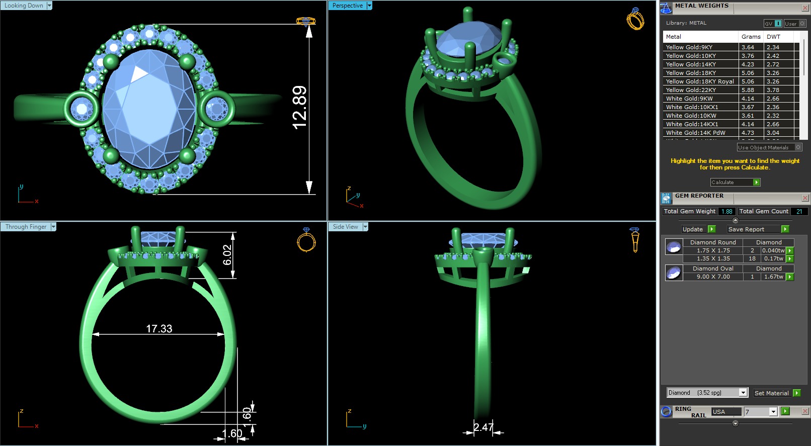
Task: Click the Looking Down viewport label
Action: (x=24, y=6)
